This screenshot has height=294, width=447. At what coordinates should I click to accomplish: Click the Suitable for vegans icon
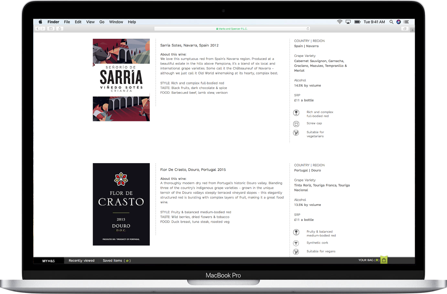296,252
